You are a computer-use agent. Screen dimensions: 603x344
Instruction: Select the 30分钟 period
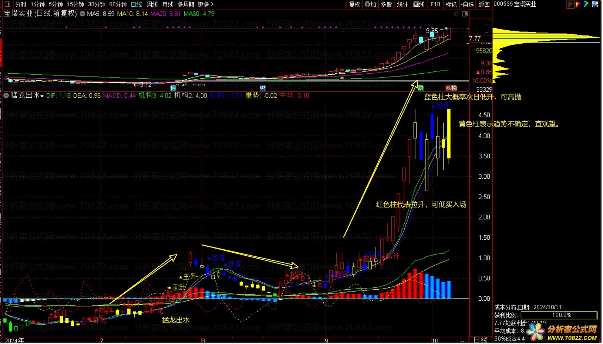pos(97,4)
